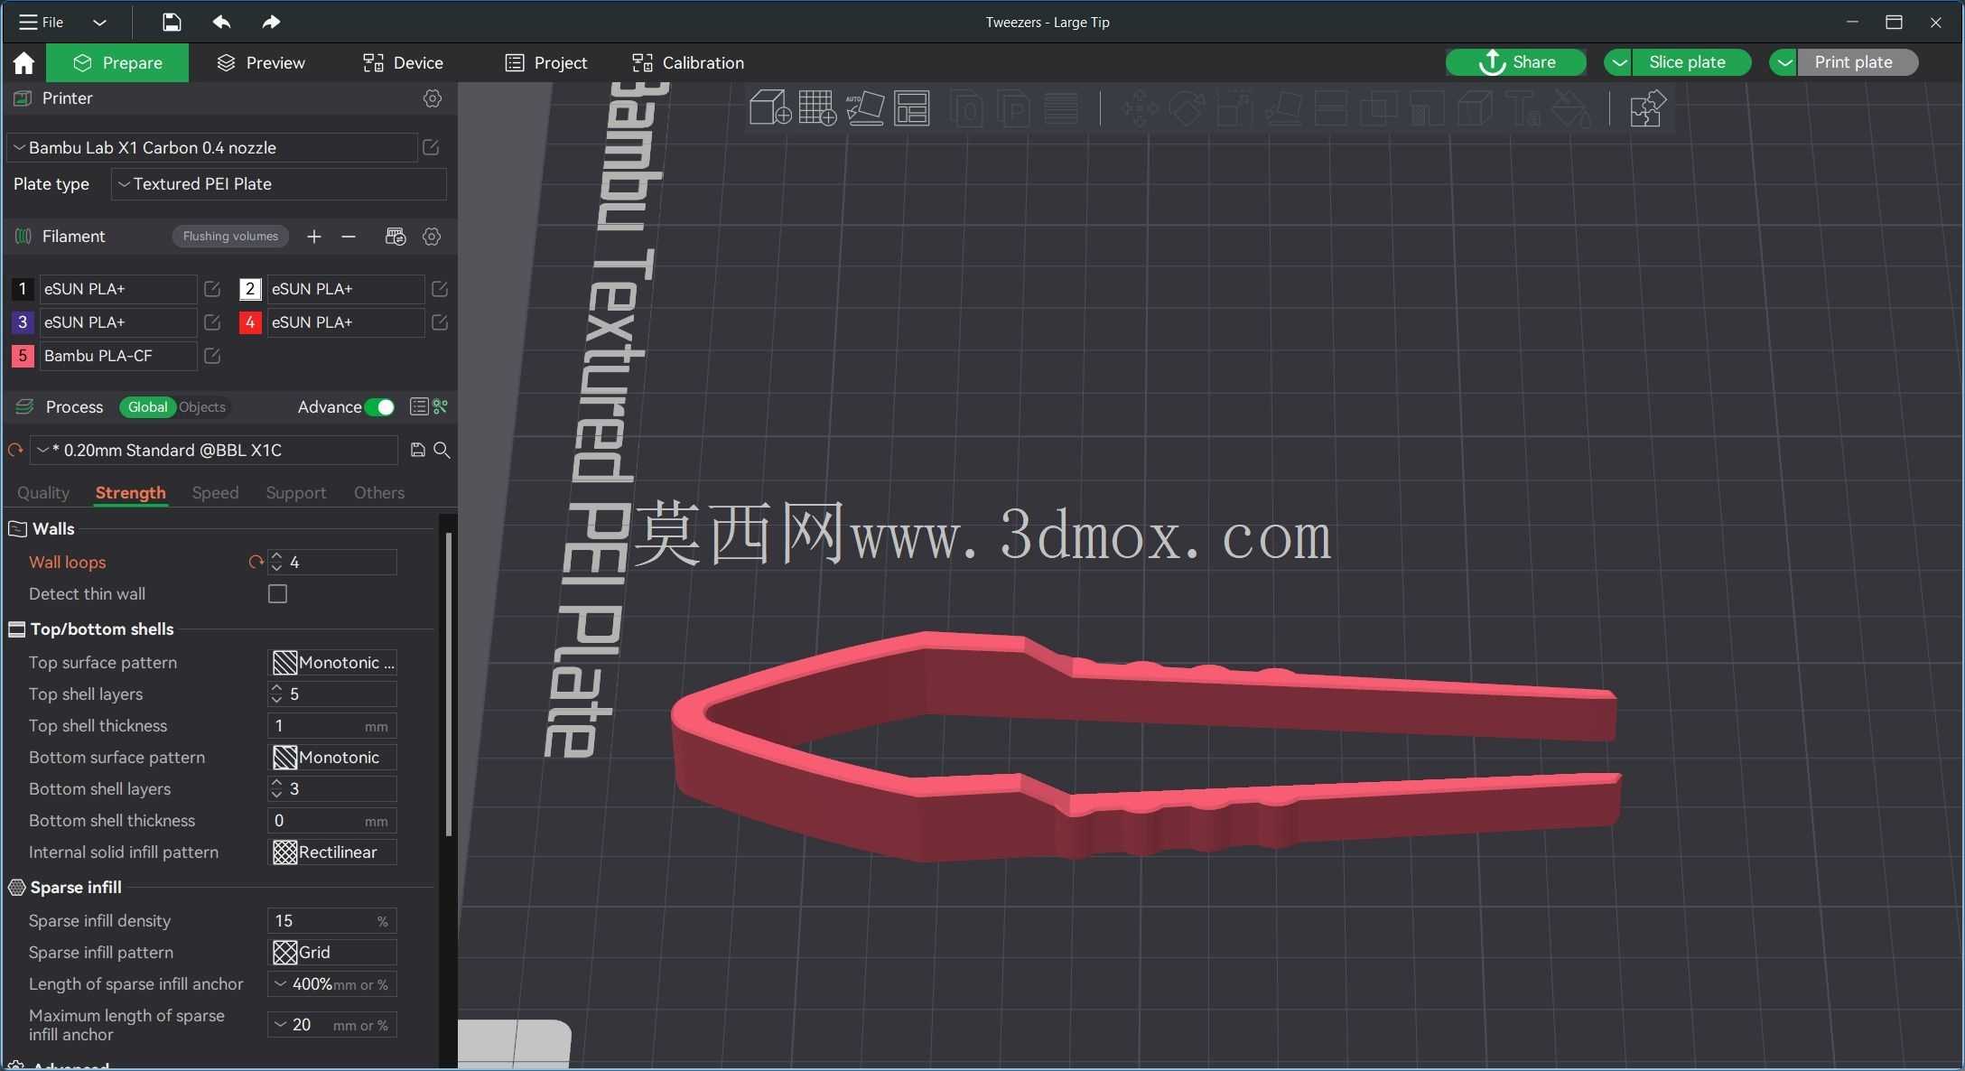
Task: Edit the Bambu Lab X1 Carbon printer preset
Action: point(431,147)
